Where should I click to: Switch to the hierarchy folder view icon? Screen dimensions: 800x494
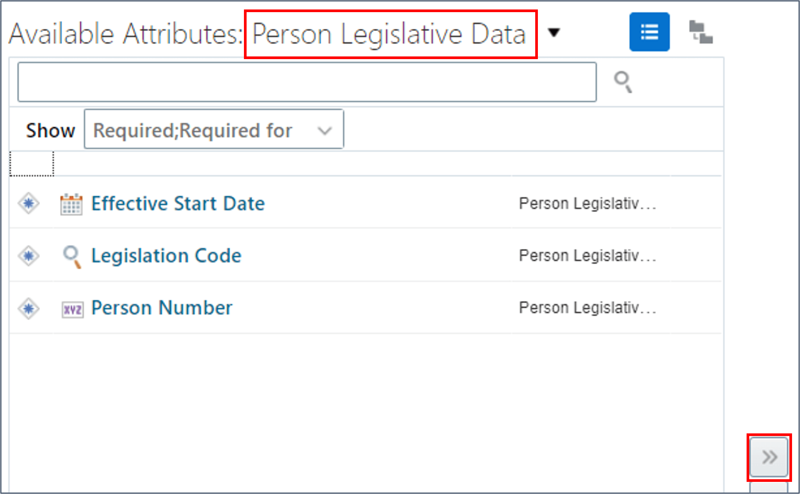(x=701, y=32)
